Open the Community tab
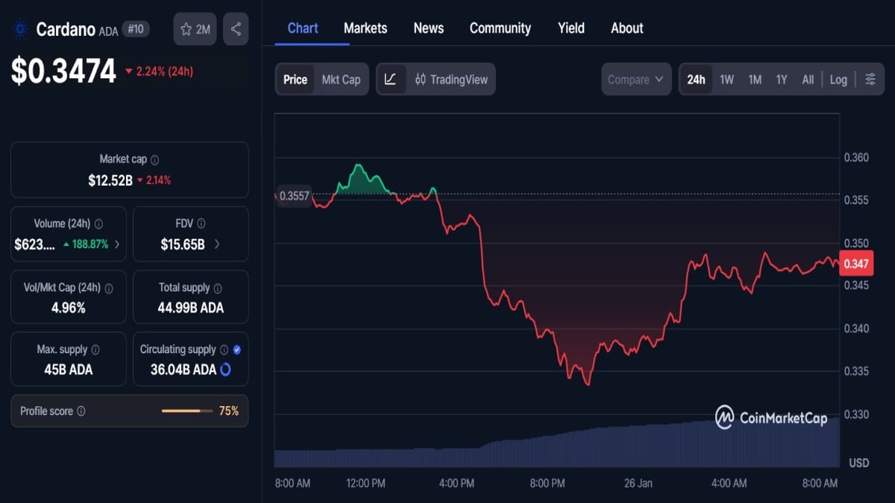The height and width of the screenshot is (503, 895). [x=500, y=28]
